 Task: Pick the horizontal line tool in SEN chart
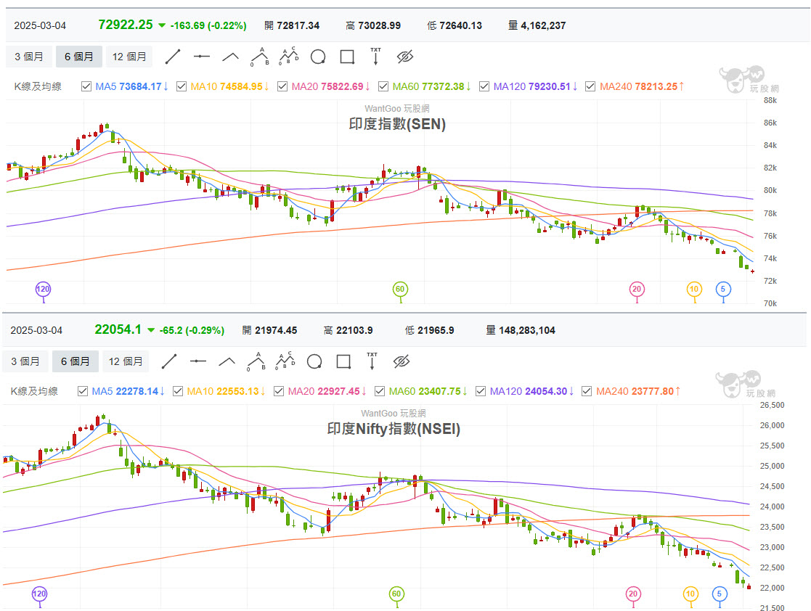coord(201,57)
